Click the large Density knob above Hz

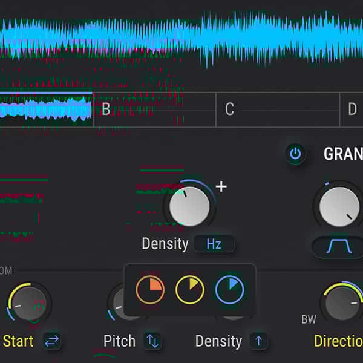point(189,206)
